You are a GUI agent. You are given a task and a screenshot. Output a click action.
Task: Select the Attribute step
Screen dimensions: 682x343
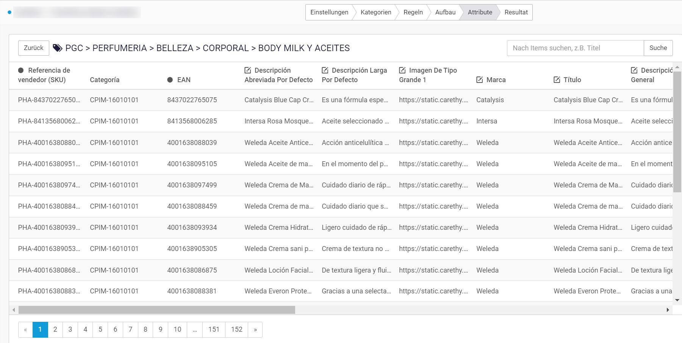480,12
